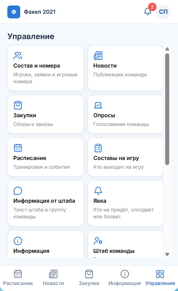Viewport: 178px width, 291px height.
Task: Tap the grid icon in bottom navigation
Action: pyautogui.click(x=160, y=274)
